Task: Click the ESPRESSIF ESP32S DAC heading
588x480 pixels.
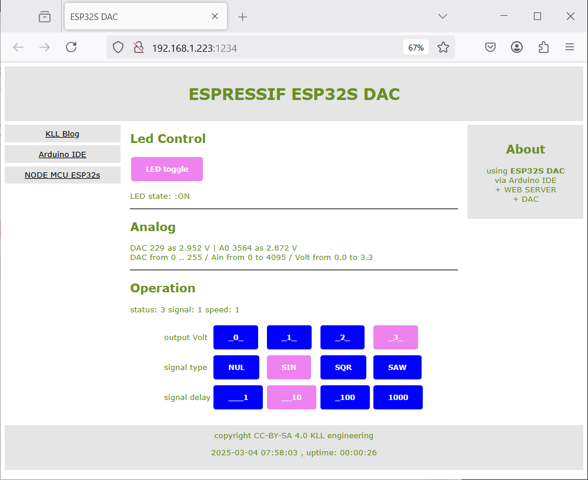Action: click(x=294, y=94)
